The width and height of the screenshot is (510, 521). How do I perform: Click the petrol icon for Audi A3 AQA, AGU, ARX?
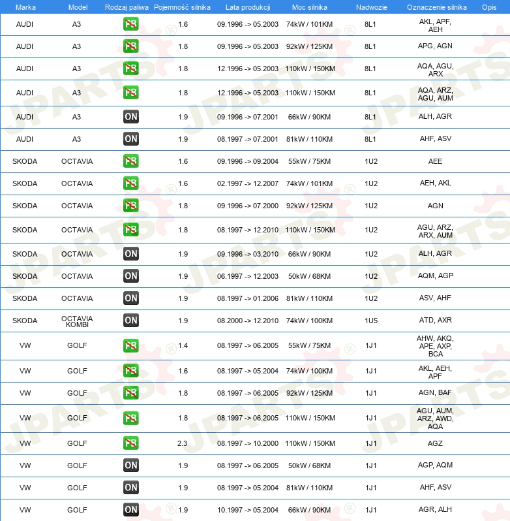[x=130, y=69]
